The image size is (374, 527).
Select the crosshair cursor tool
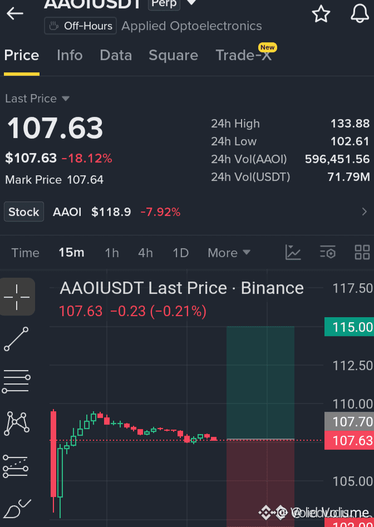point(17,297)
